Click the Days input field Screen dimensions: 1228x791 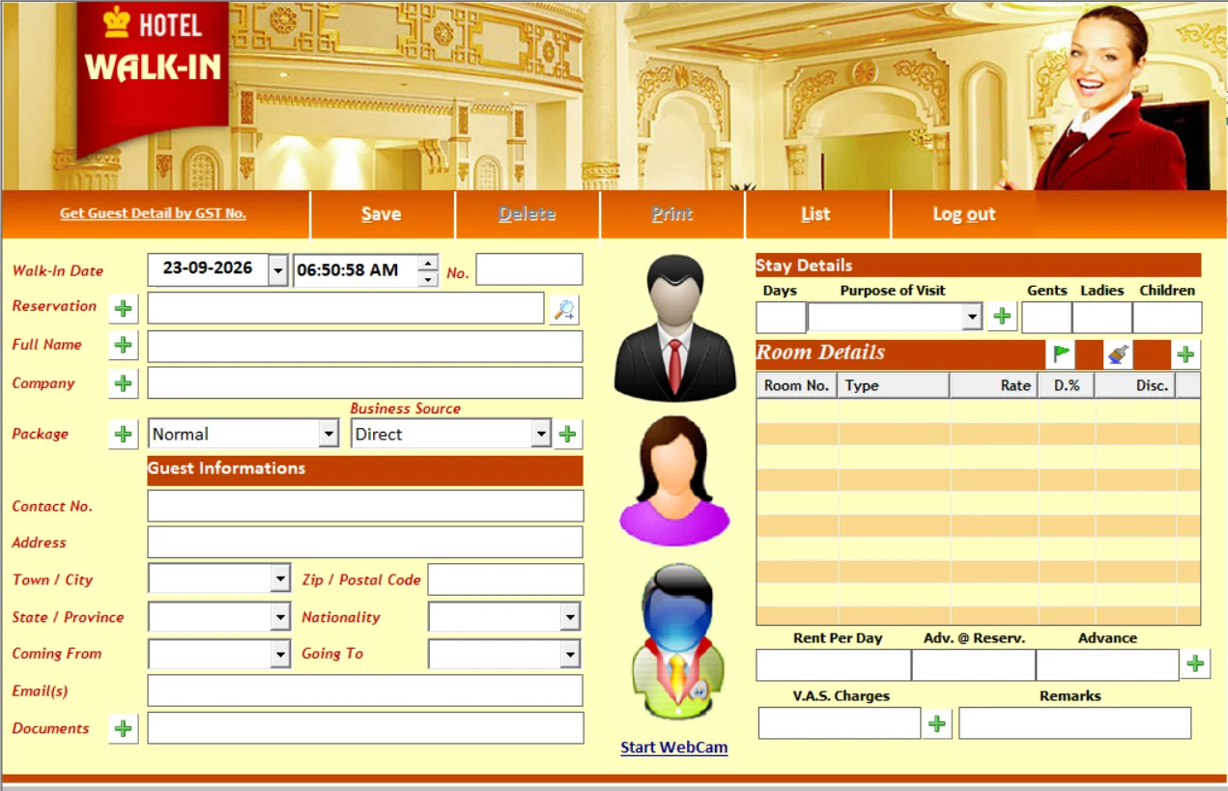click(781, 317)
